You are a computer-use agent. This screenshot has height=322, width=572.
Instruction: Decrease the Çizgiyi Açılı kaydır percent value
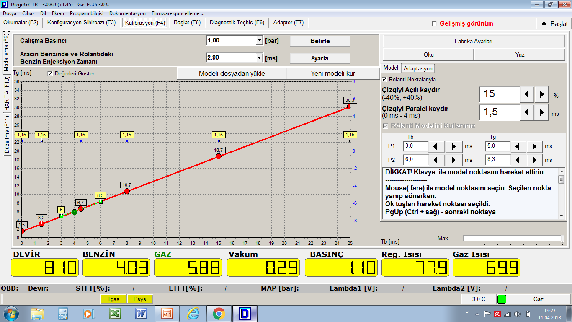pos(527,94)
